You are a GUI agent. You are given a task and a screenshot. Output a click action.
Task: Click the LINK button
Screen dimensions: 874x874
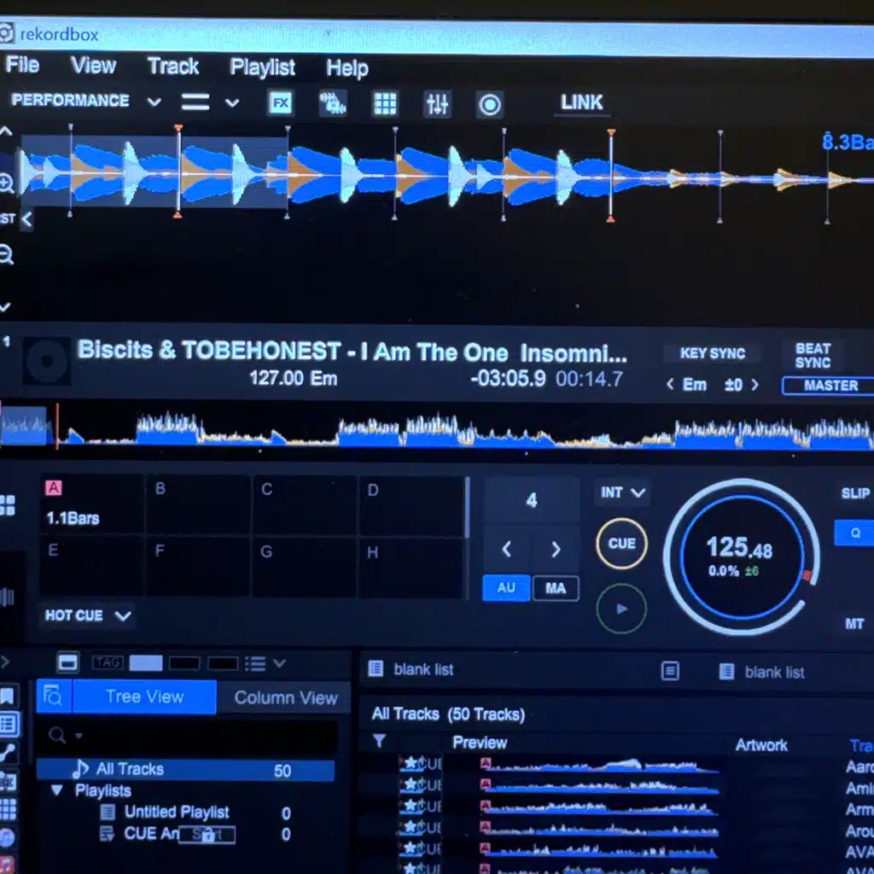[x=581, y=102]
